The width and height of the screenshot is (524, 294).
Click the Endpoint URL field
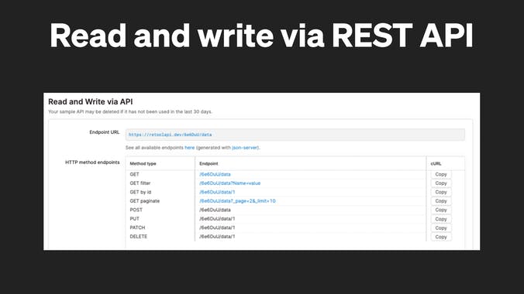[x=295, y=135]
